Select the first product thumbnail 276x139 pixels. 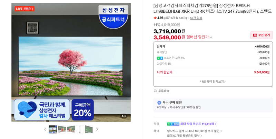tap(53, 129)
